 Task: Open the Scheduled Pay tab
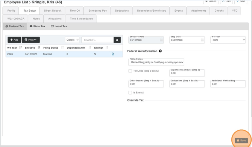pos(97,11)
